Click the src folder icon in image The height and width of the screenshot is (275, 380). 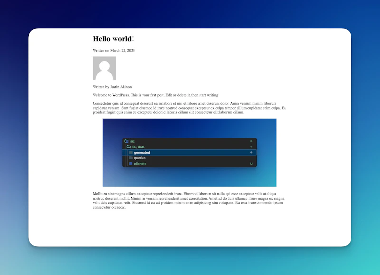coord(126,141)
